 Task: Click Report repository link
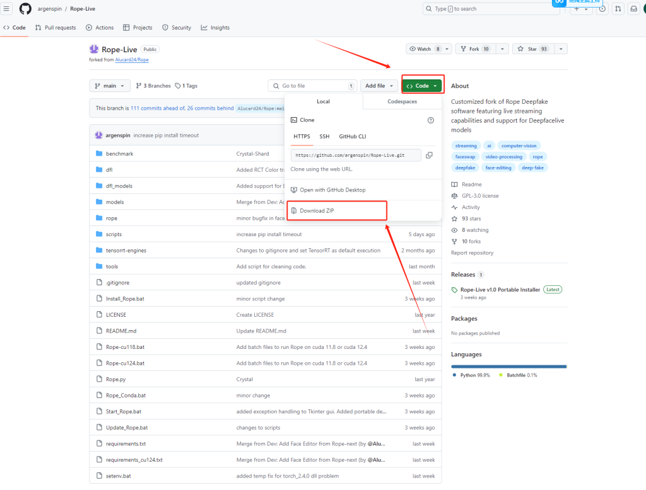[x=472, y=253]
